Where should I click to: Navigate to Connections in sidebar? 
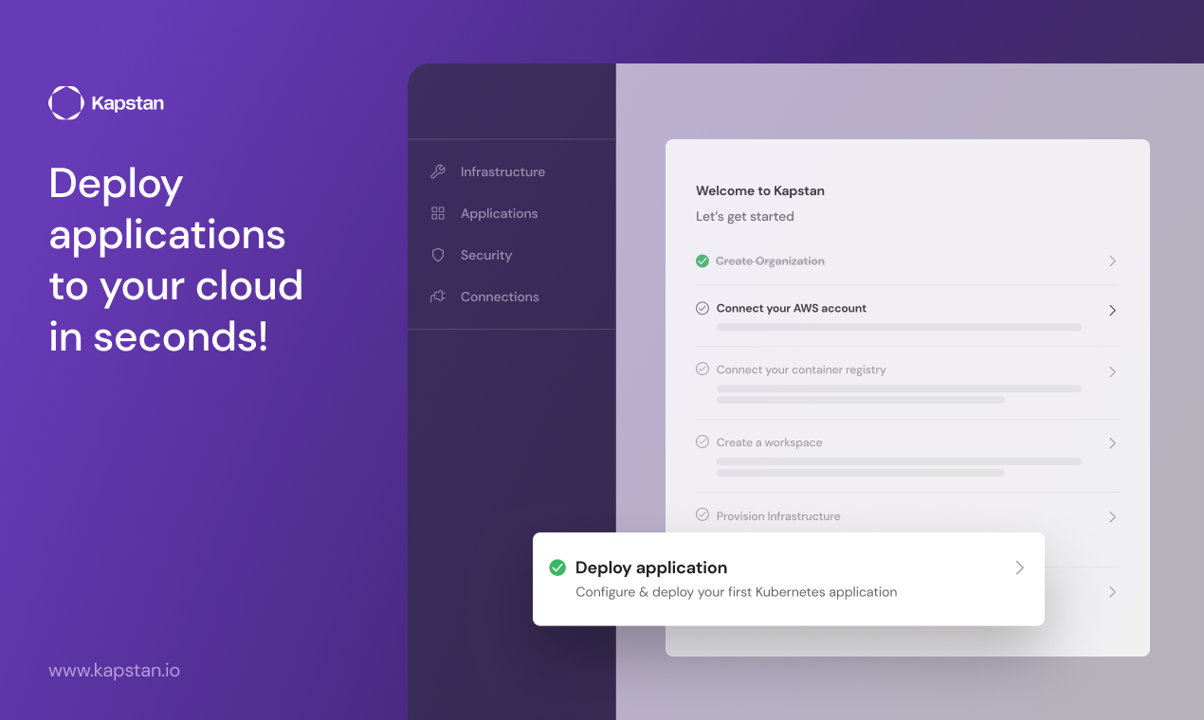click(500, 297)
